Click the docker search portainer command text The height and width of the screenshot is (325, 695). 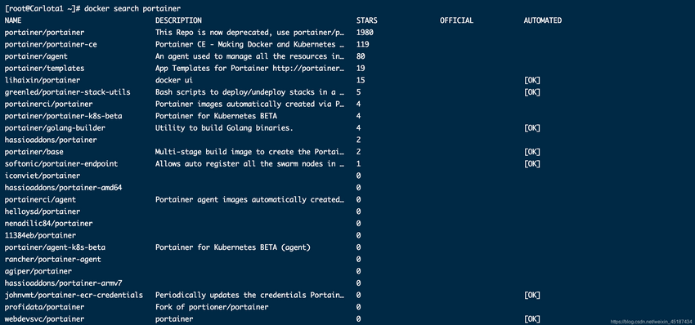[x=132, y=8]
